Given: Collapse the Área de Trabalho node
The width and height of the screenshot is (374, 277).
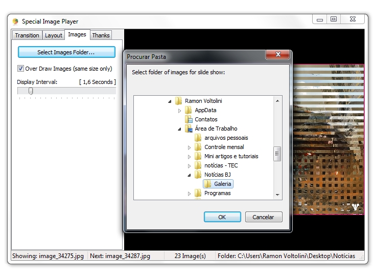Looking at the screenshot, I should 180,129.
